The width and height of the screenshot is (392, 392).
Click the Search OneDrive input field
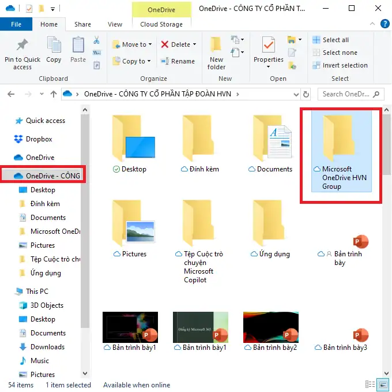(x=345, y=94)
